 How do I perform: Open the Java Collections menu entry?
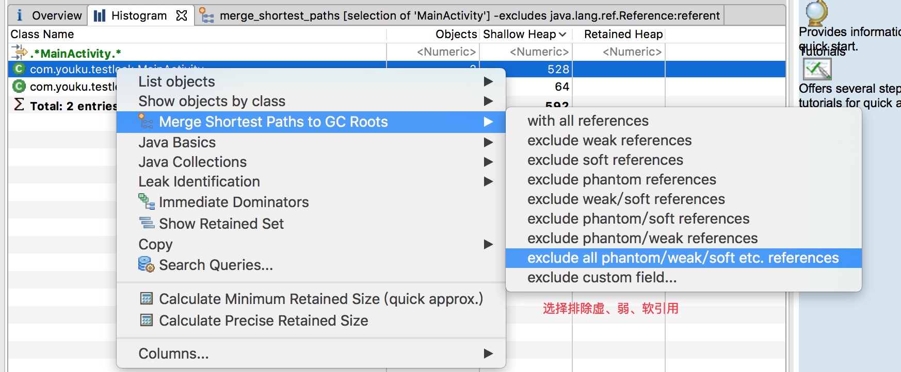point(311,162)
